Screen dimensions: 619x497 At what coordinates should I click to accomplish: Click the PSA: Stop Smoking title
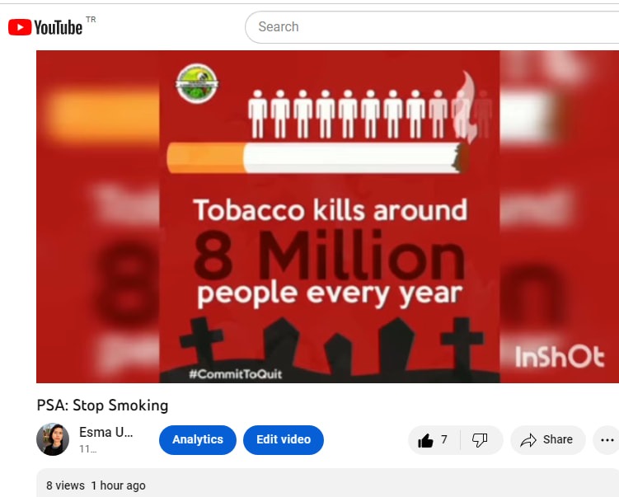(103, 406)
